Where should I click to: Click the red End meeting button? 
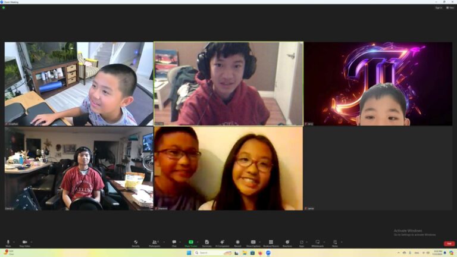click(x=449, y=243)
